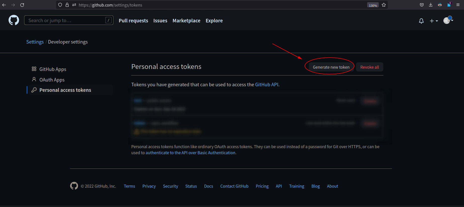Bookmark this page with the star icon
The height and width of the screenshot is (207, 464).
point(384,5)
